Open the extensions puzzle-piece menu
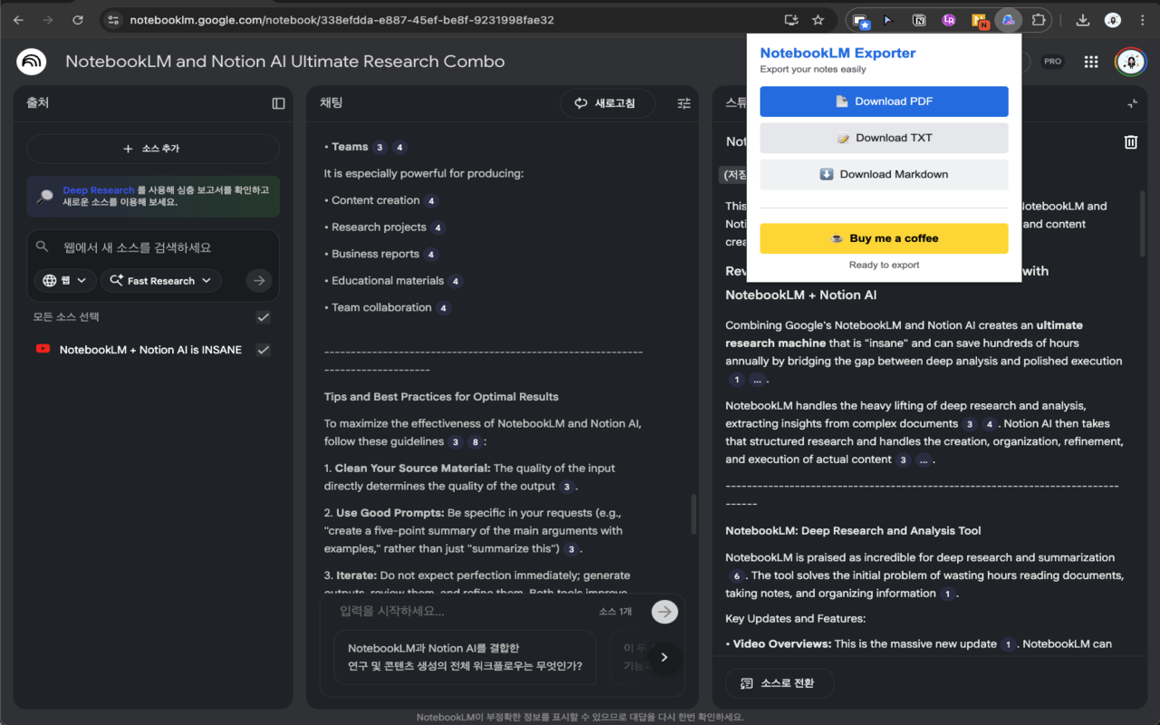Viewport: 1160px width, 725px height. (1038, 19)
